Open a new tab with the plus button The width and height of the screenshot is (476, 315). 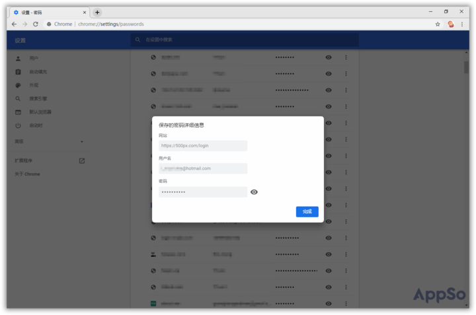point(97,13)
